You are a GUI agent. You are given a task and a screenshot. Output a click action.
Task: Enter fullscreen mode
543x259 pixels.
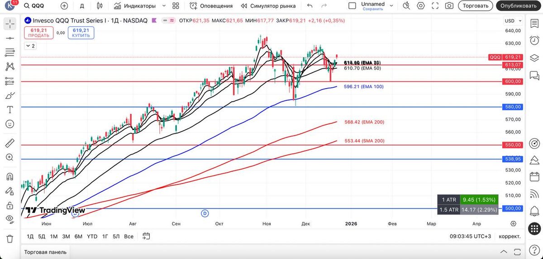(x=435, y=6)
